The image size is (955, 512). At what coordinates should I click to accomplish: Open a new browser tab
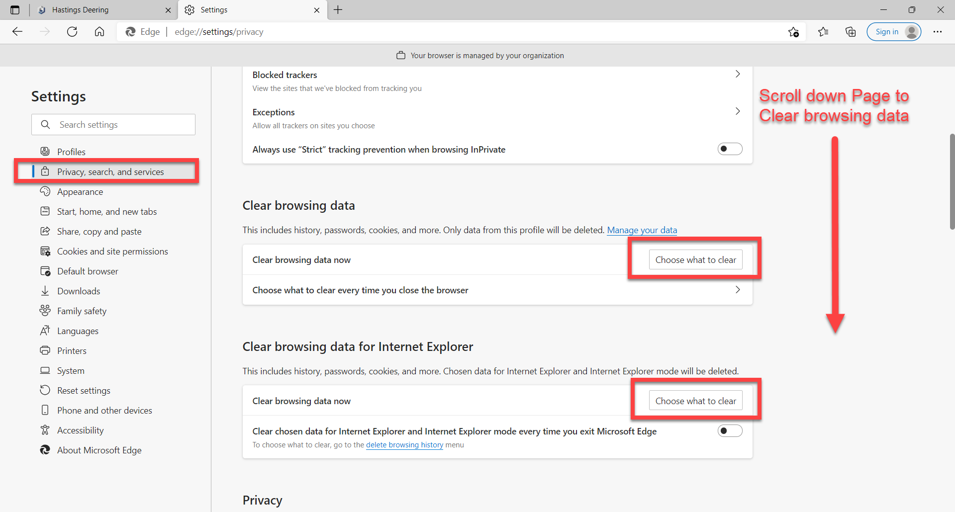pos(338,9)
